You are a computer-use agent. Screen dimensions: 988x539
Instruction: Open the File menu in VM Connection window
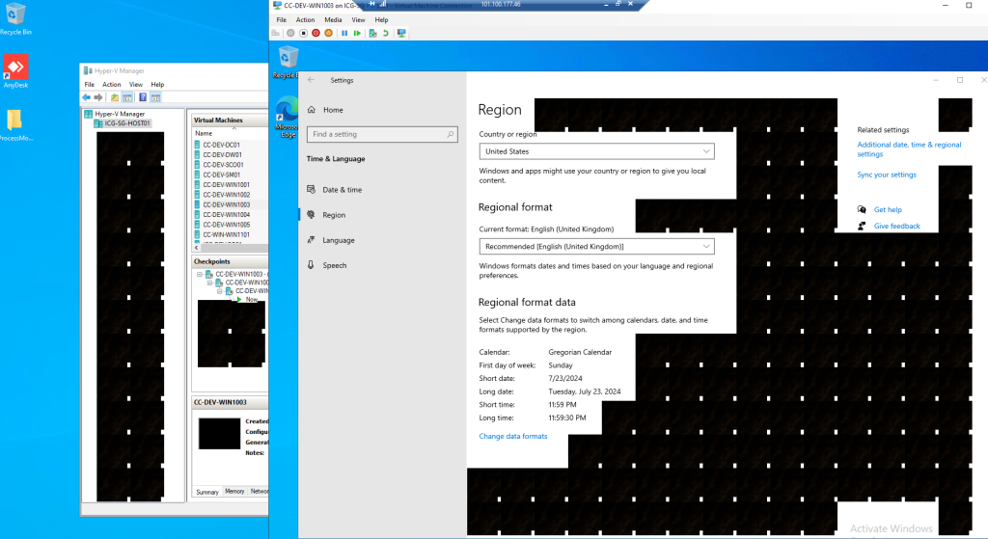coord(281,19)
